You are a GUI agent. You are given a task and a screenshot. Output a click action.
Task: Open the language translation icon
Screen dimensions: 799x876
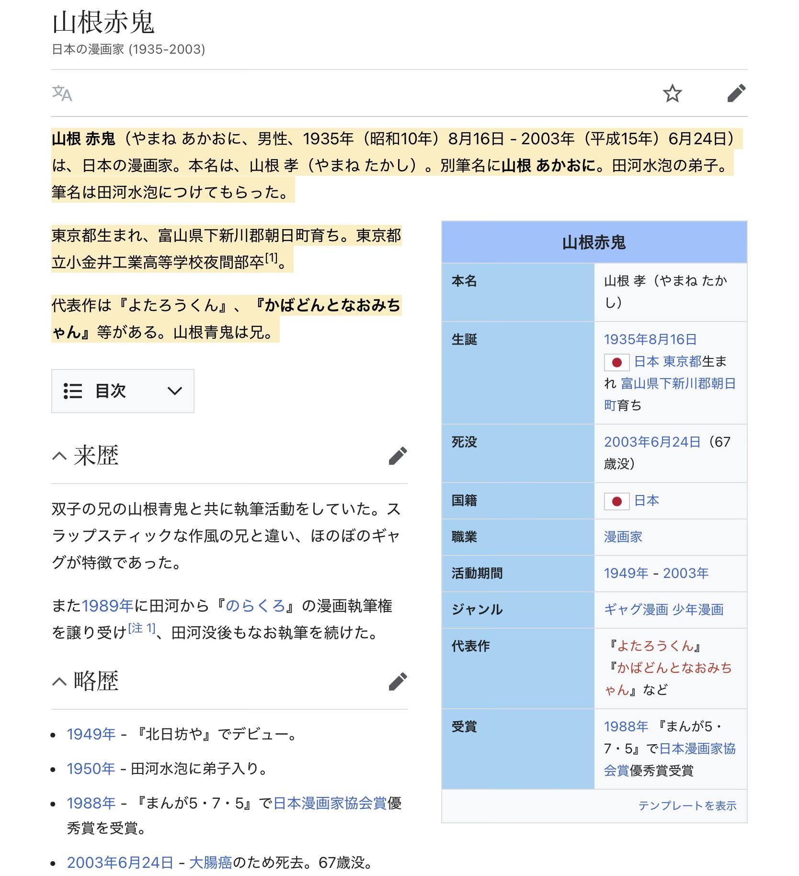[62, 93]
